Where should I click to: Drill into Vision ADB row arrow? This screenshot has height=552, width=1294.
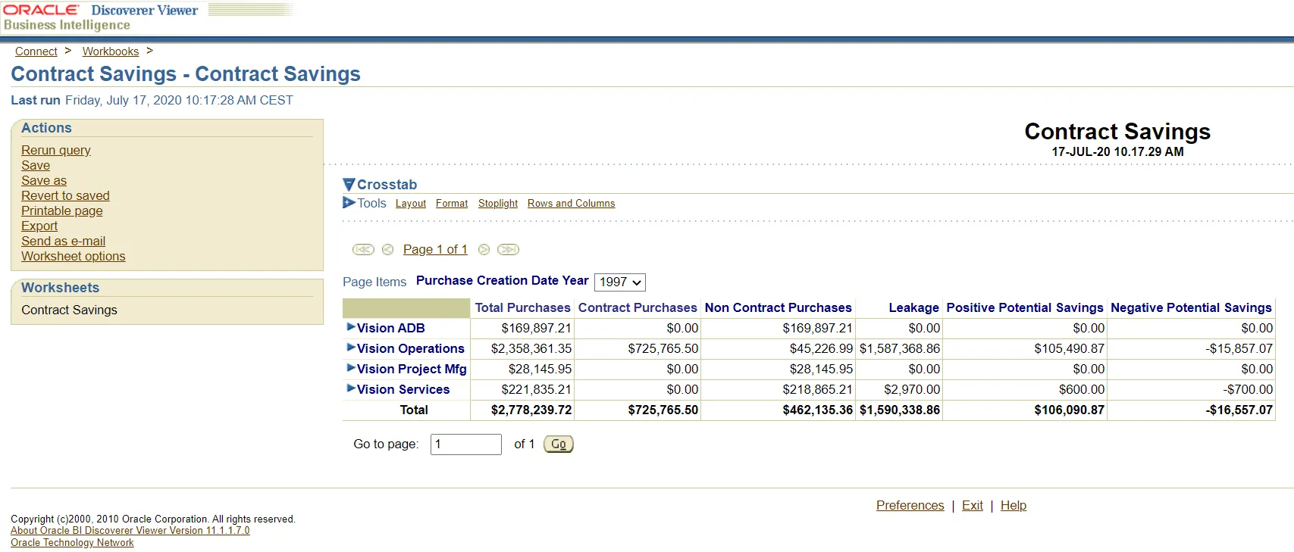coord(351,326)
